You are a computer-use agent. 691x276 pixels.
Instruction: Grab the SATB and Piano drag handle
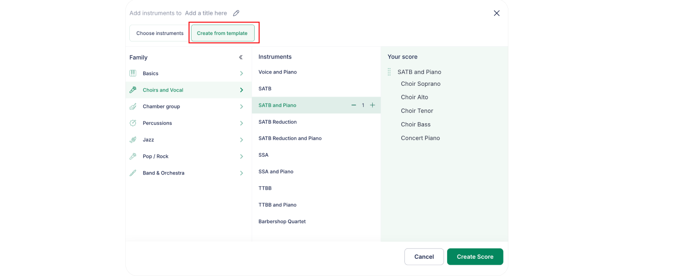point(389,72)
